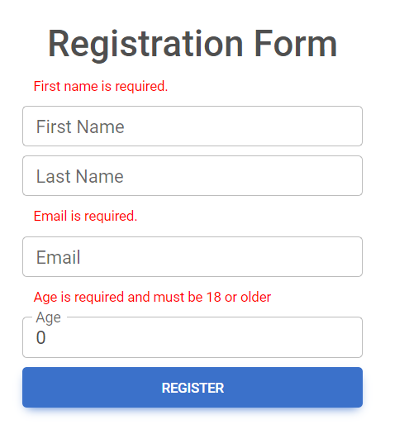Click the age must be 18 error message
The image size is (409, 439).
[153, 298]
